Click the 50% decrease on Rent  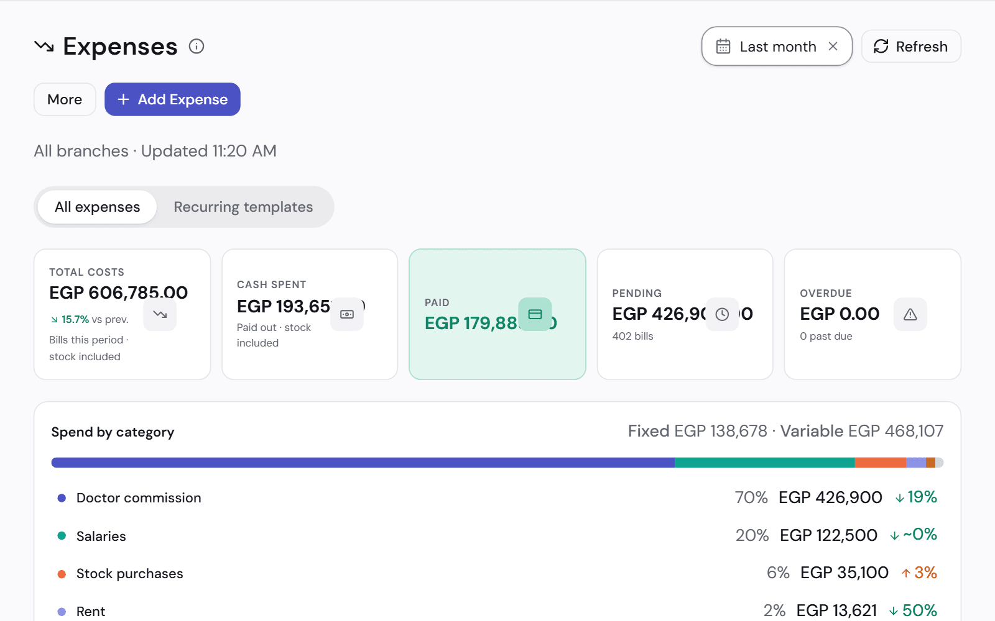(x=913, y=610)
